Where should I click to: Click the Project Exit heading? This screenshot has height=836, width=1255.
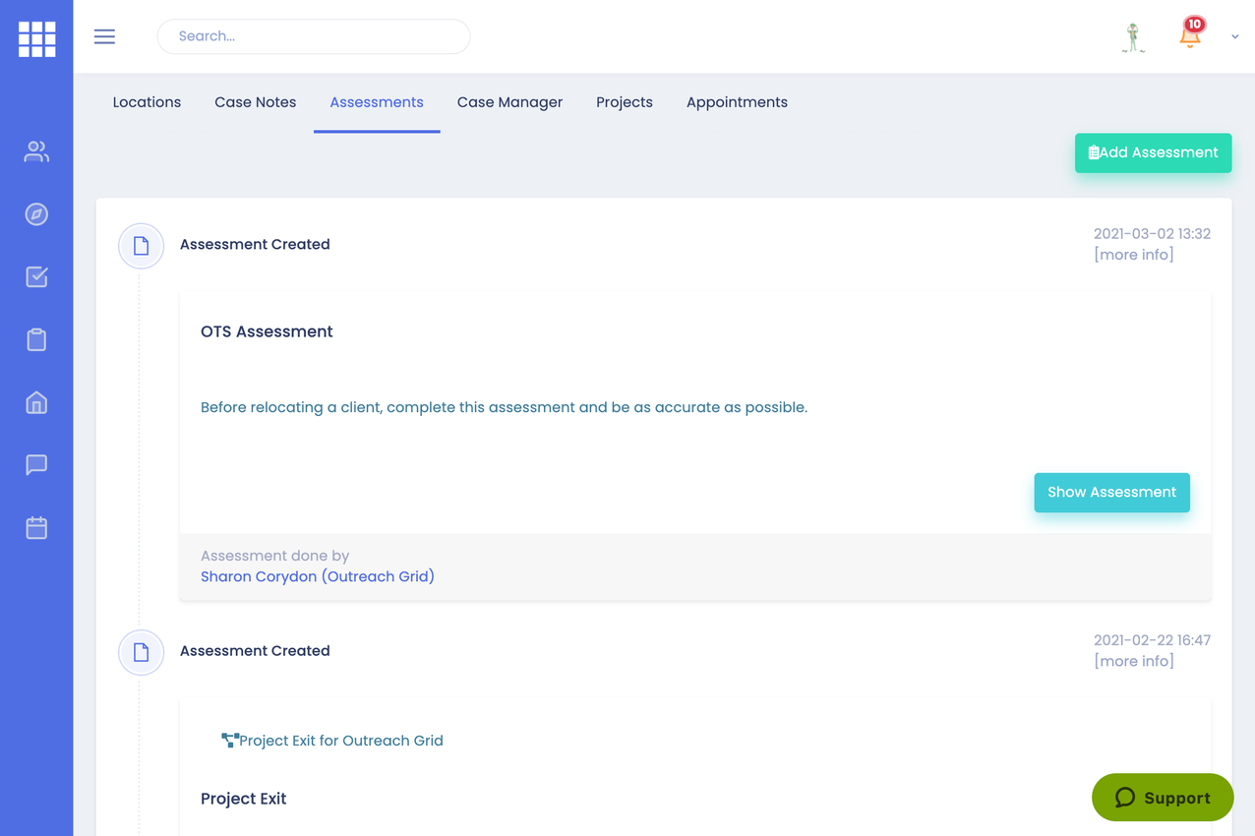[243, 799]
